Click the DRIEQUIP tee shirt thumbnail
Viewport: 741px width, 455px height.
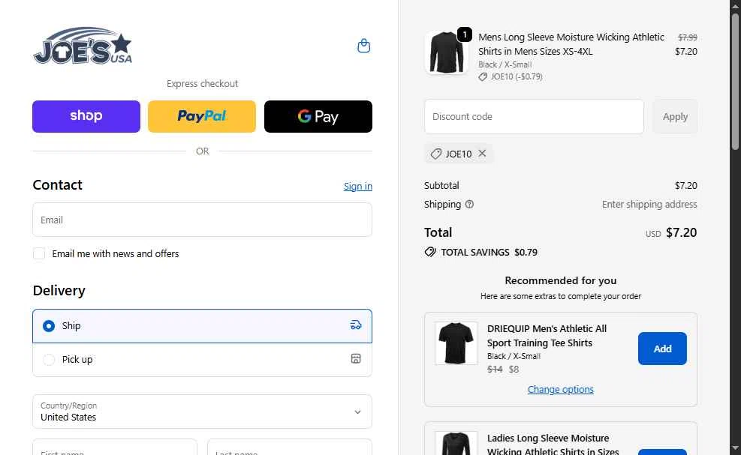pos(456,343)
